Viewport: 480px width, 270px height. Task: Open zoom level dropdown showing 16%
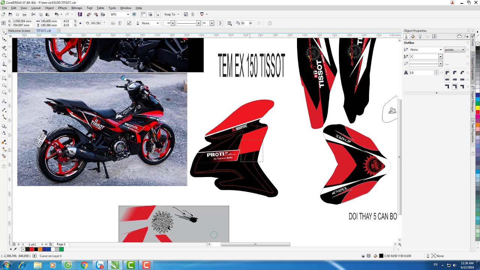128,14
